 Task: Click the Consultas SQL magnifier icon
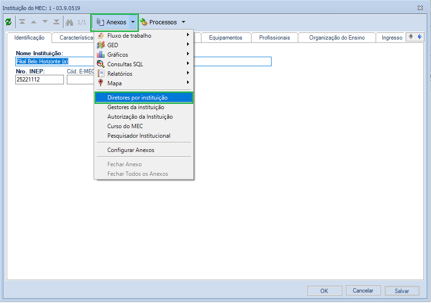(101, 64)
